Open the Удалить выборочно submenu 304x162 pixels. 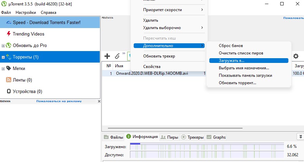[169, 28]
